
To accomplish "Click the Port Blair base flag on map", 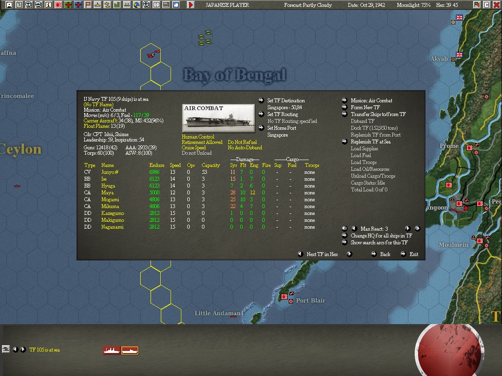I will pos(284,297).
